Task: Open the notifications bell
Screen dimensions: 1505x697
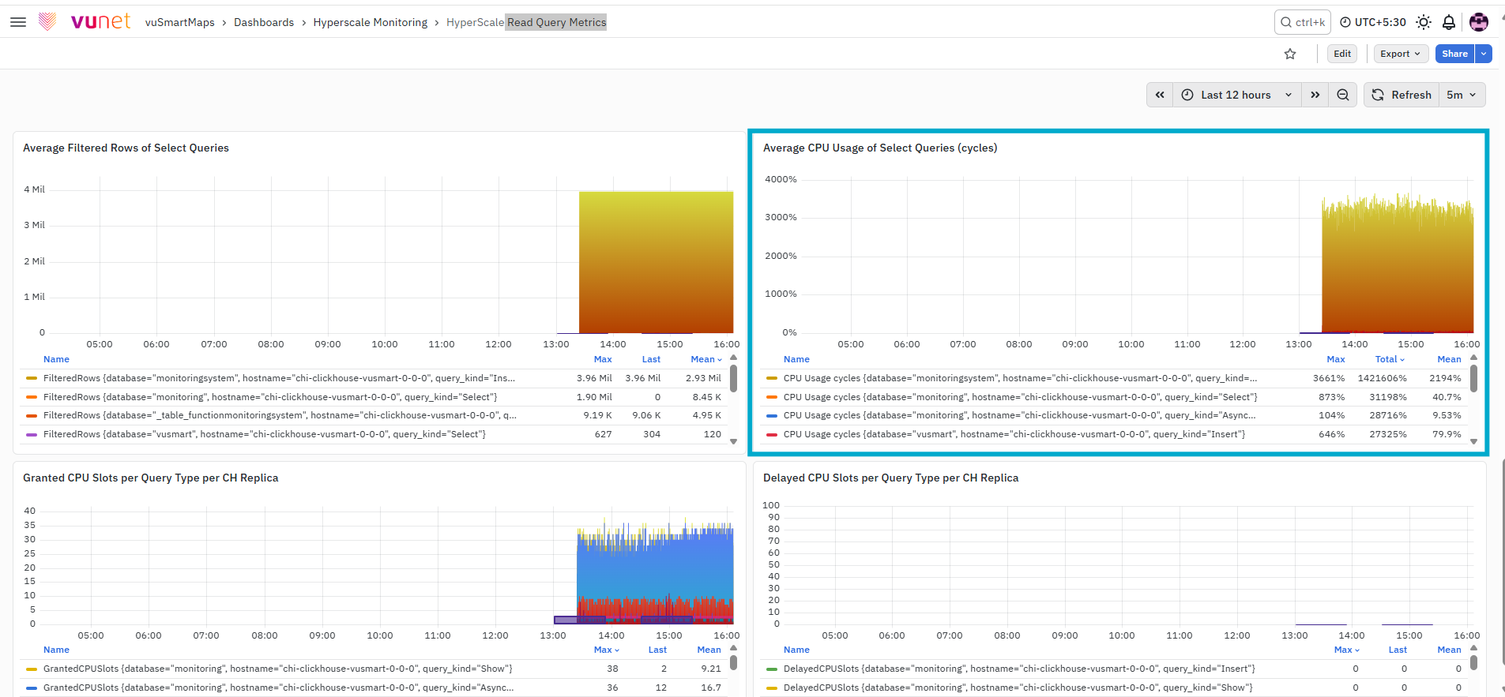Action: (x=1449, y=22)
